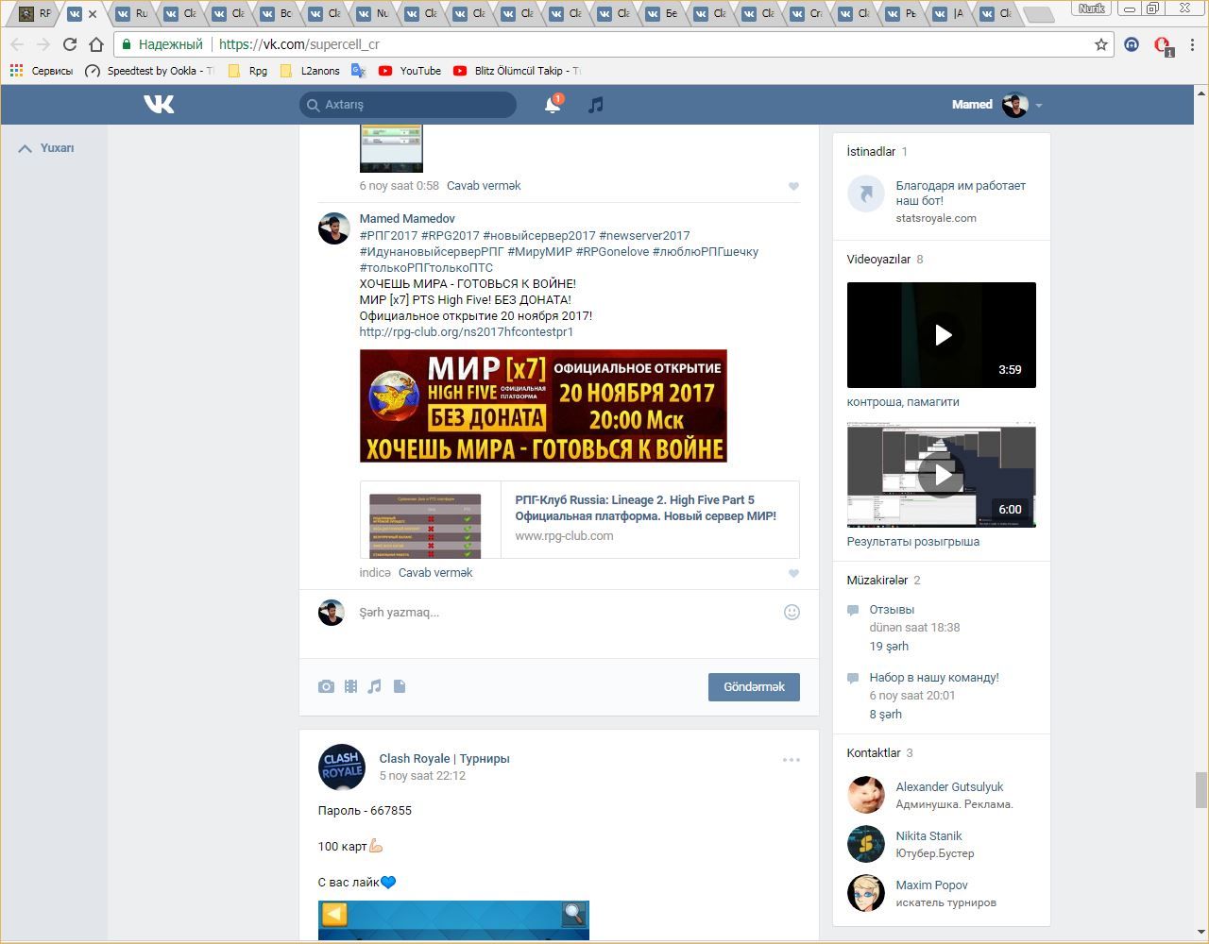
Task: Close the active VK browser tab
Action: pyautogui.click(x=93, y=14)
